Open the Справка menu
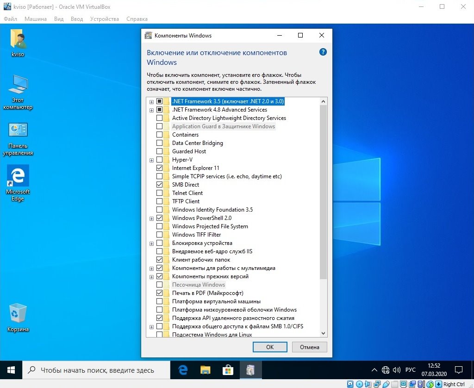The image size is (474, 388). coord(137,19)
